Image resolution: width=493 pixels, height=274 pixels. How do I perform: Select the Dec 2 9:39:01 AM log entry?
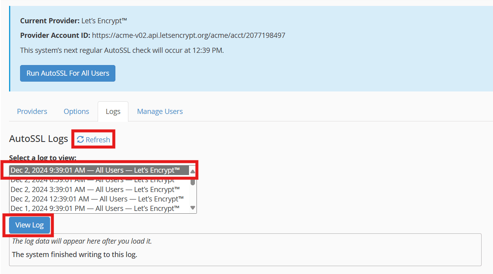click(x=95, y=170)
